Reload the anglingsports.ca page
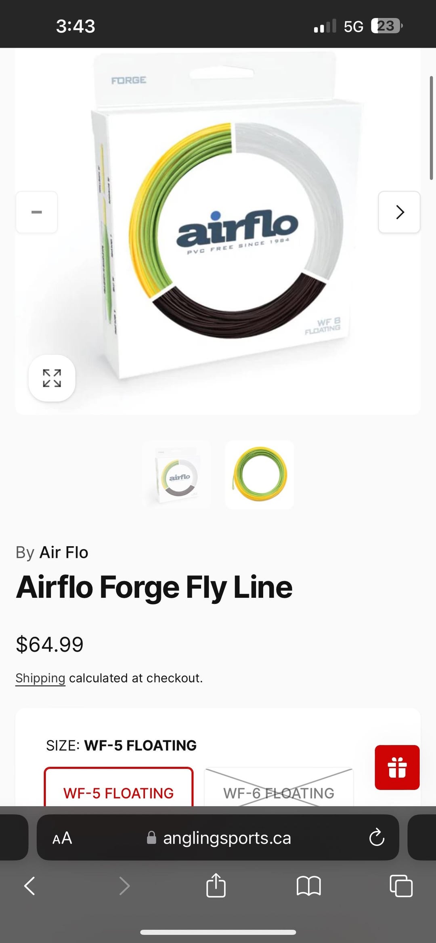436x943 pixels. pyautogui.click(x=376, y=838)
